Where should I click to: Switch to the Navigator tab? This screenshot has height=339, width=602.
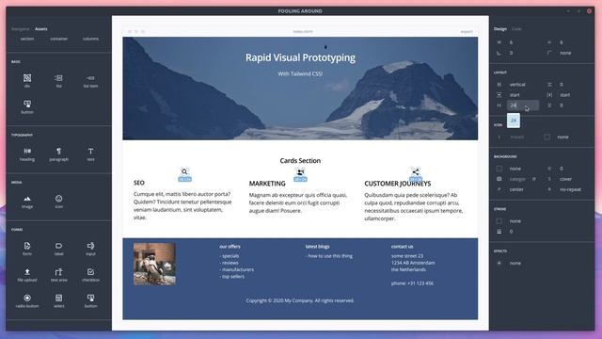pyautogui.click(x=21, y=29)
